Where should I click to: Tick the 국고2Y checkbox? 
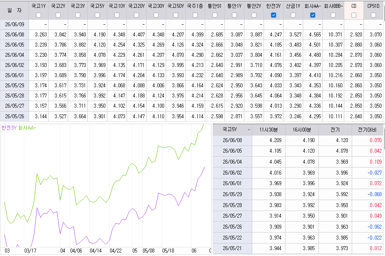pos(58,15)
